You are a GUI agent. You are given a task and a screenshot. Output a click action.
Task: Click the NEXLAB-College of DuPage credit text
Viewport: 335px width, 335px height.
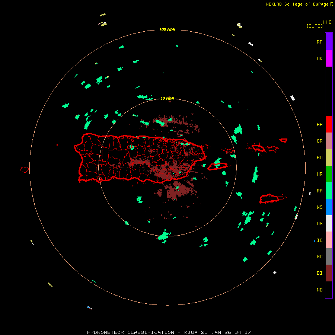(297, 4)
